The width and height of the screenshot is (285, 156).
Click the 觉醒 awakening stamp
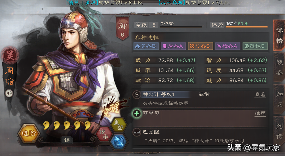[x=111, y=108]
